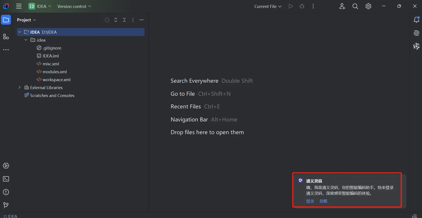Collapse the IDEA root project node
Screen dimensions: 422x218
(x=20, y=32)
